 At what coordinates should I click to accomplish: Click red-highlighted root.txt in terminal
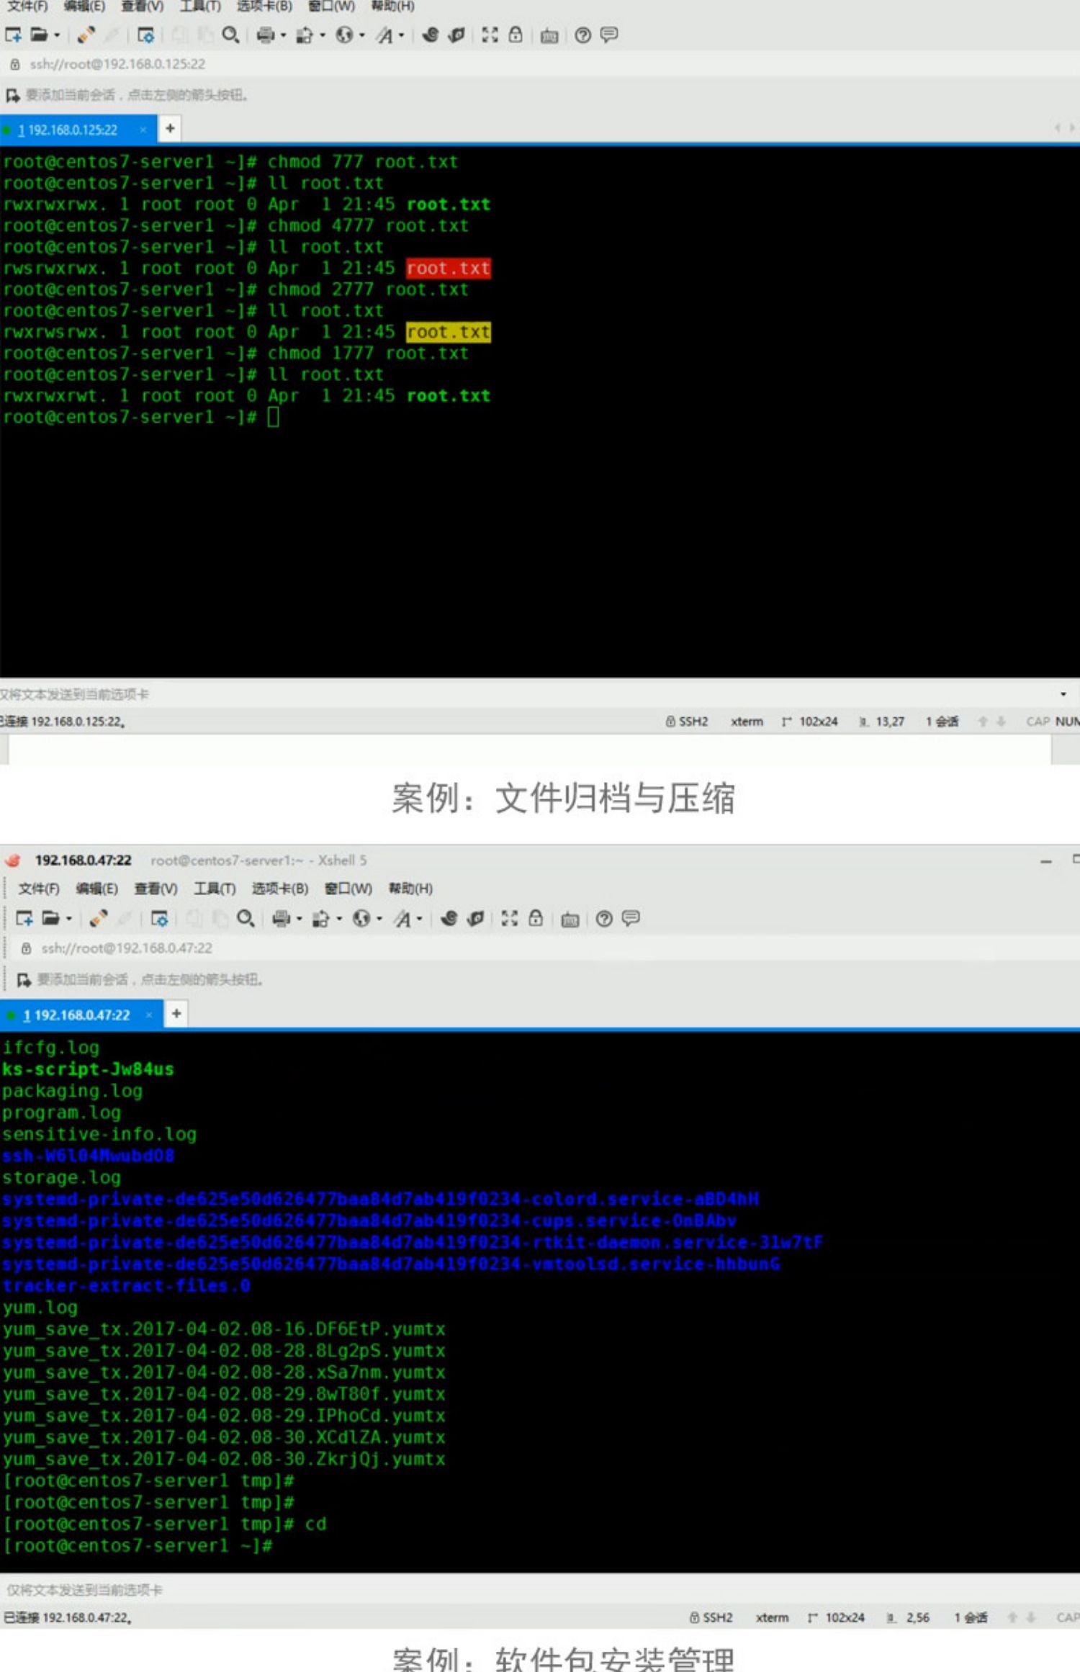tap(448, 268)
